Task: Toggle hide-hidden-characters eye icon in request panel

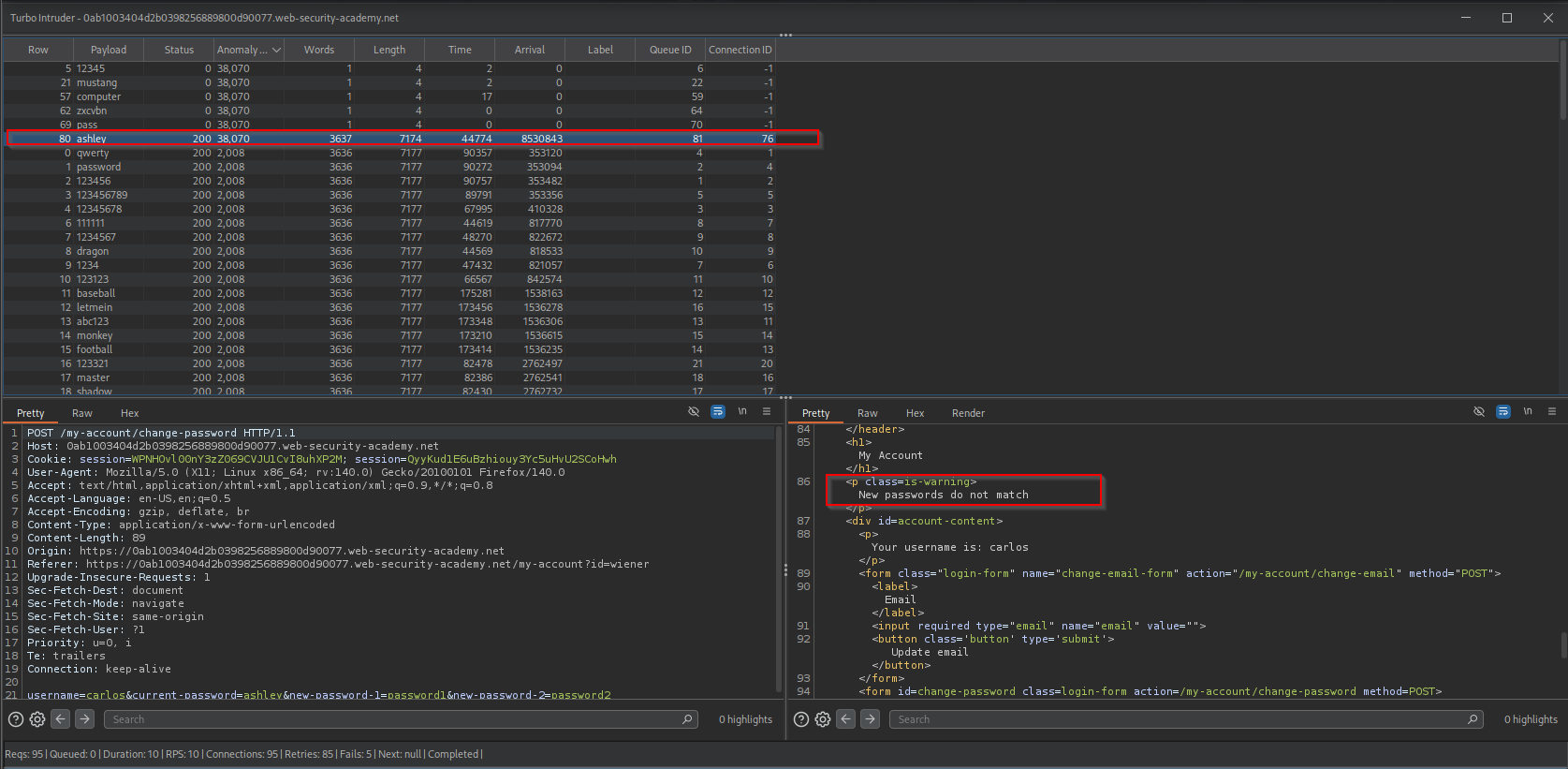Action: 694,411
